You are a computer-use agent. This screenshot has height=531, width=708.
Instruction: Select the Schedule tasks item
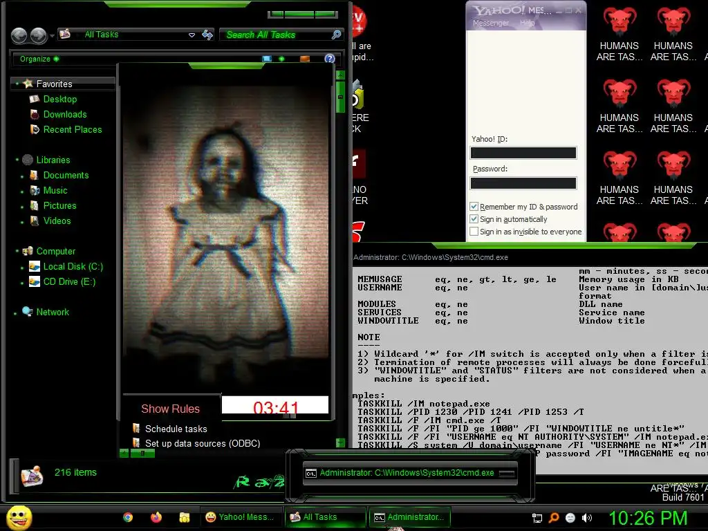pos(176,429)
